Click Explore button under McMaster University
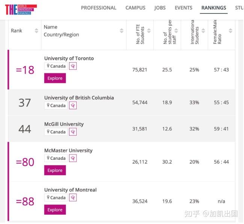This screenshot has width=244, height=224. click(x=55, y=170)
